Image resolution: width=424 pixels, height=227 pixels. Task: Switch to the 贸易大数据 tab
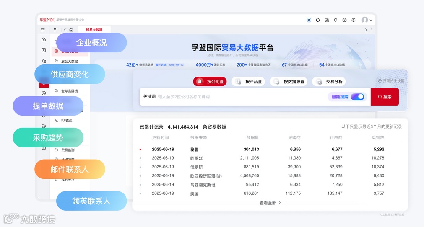point(94,30)
